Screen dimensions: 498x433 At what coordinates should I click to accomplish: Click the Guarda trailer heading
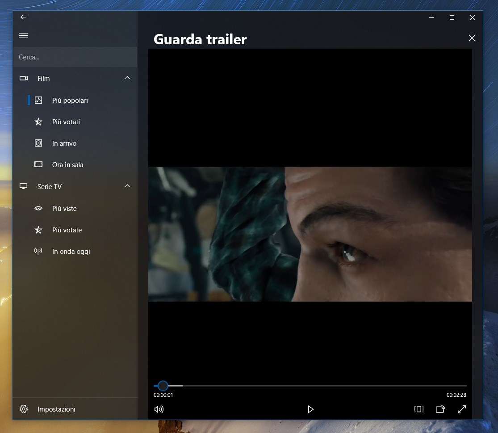click(x=200, y=39)
